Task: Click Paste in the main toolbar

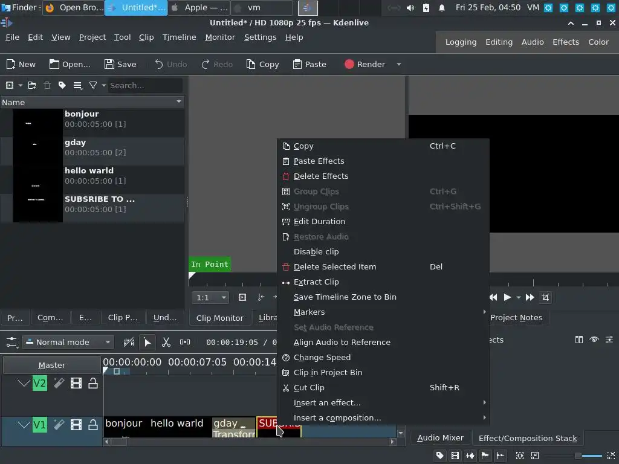Action: click(x=309, y=64)
